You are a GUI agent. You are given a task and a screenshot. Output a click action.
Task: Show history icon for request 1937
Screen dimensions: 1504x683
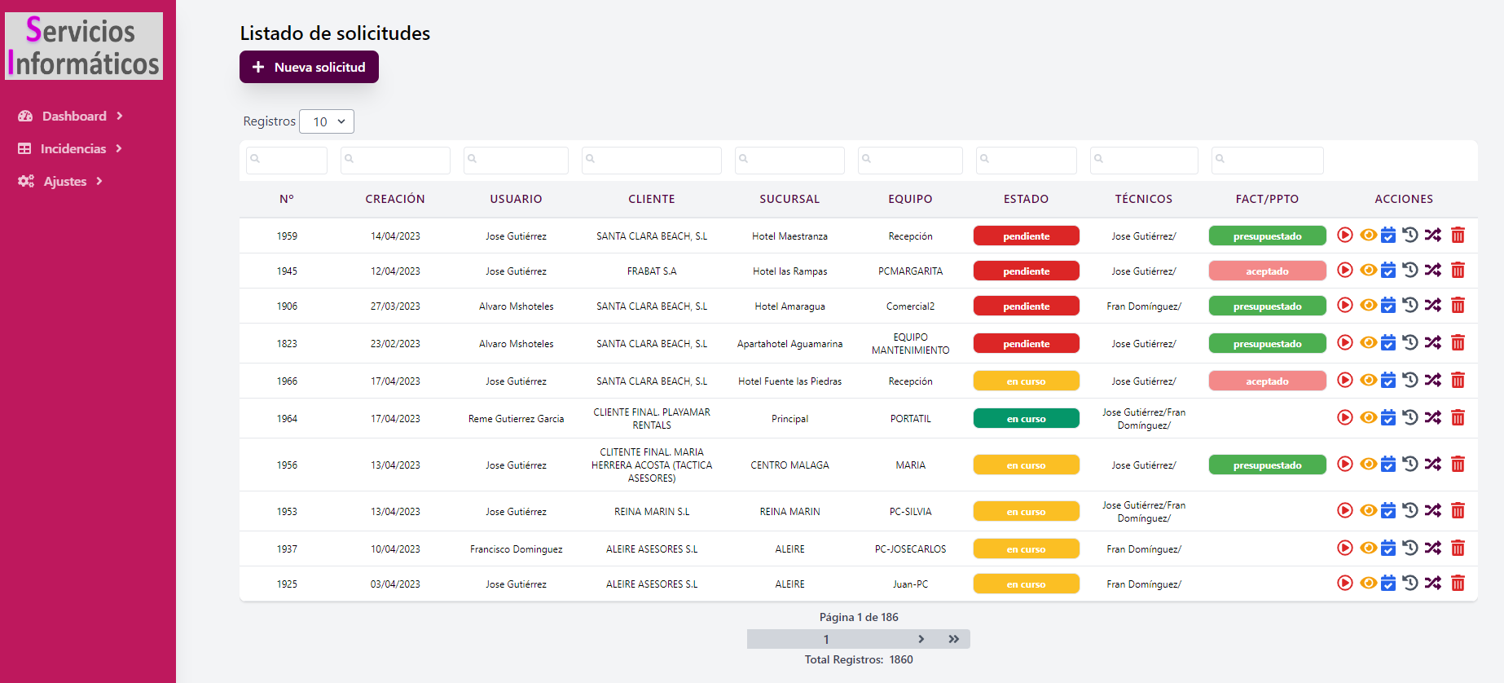[x=1410, y=549]
